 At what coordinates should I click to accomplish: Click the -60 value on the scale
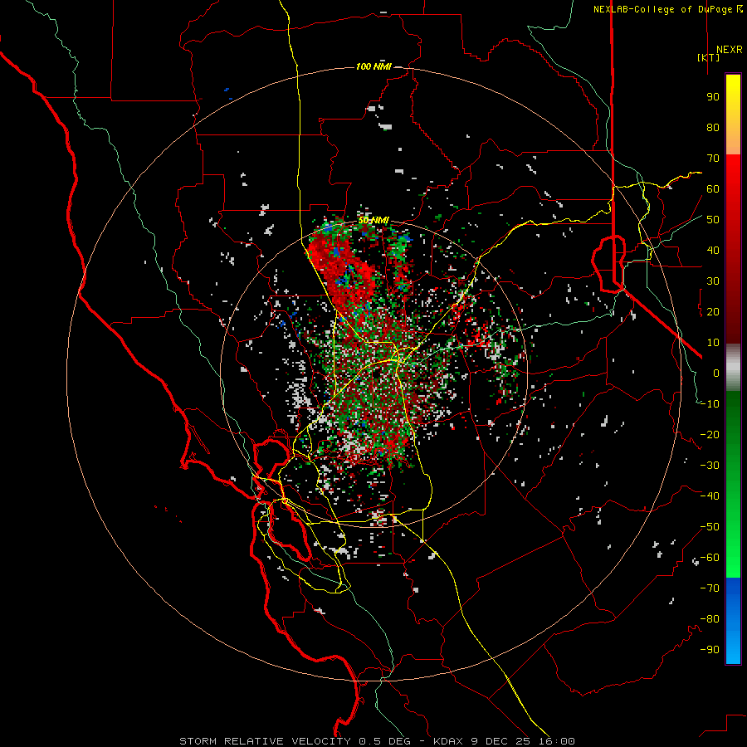(x=710, y=558)
